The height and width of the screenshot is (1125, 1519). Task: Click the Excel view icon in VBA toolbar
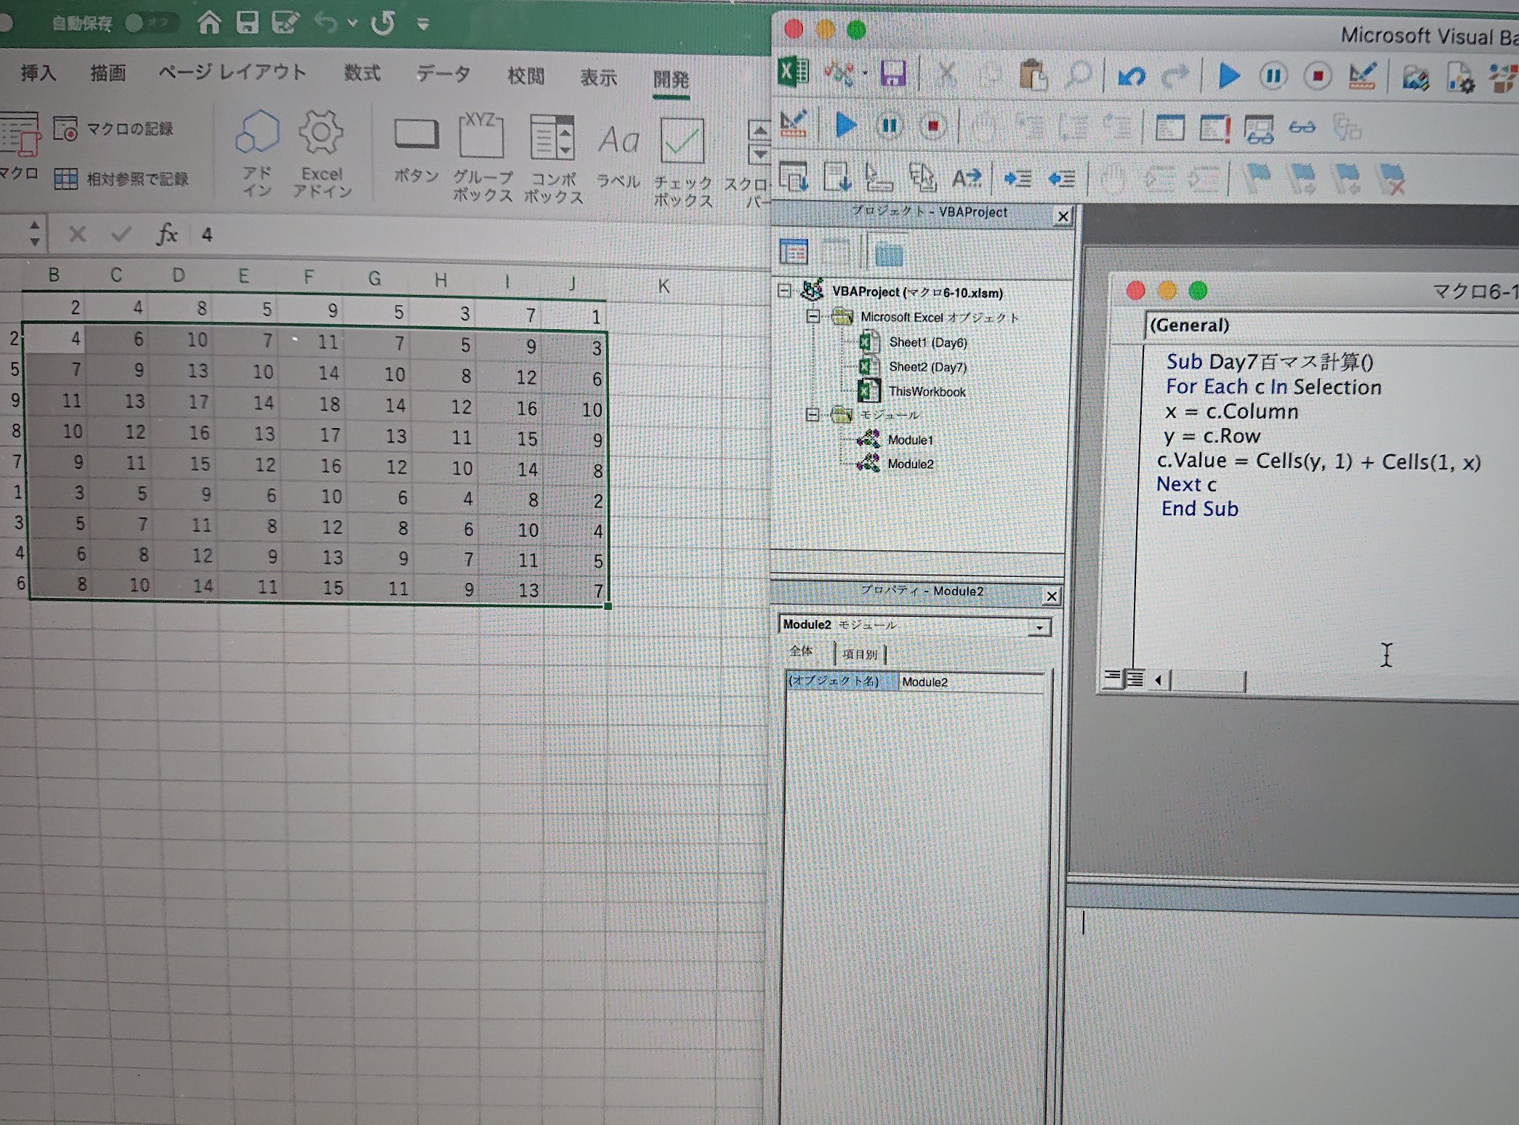793,73
